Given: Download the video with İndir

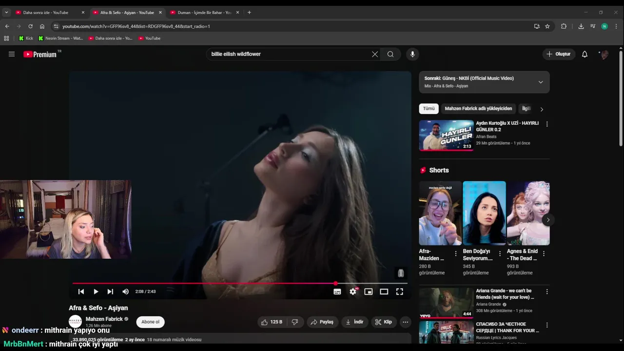Looking at the screenshot, I should click(354, 322).
